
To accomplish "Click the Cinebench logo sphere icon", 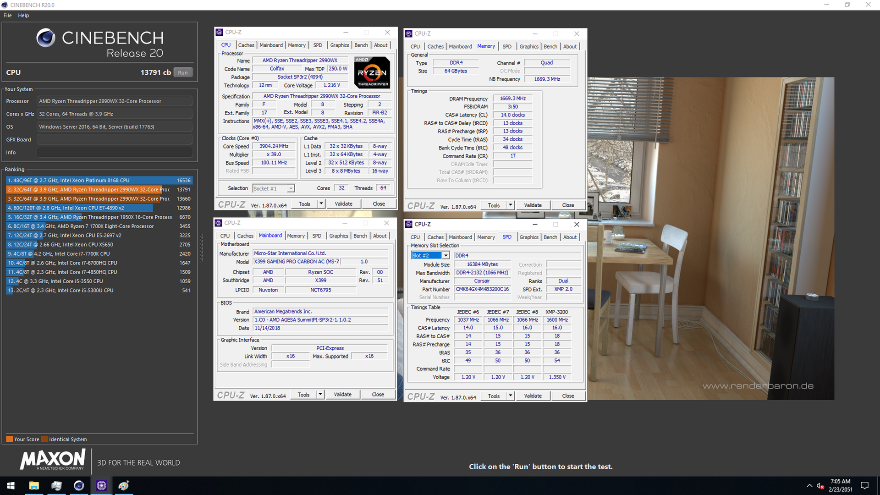I will pyautogui.click(x=46, y=38).
